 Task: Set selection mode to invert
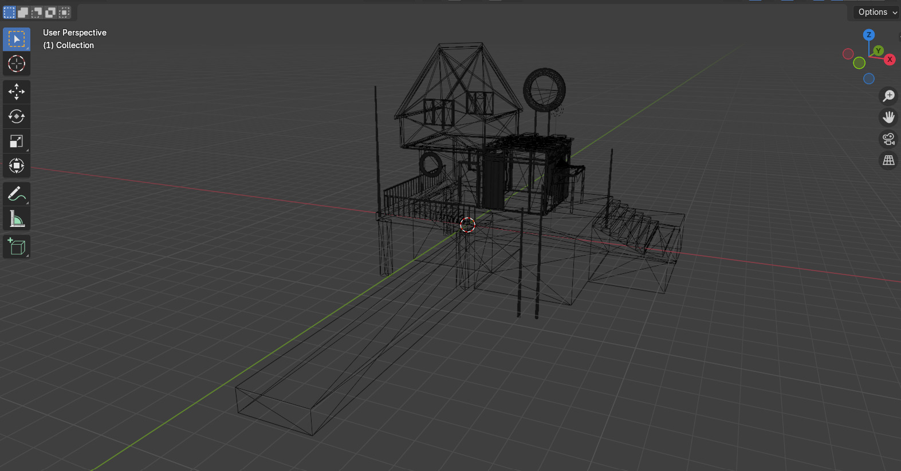pos(50,12)
